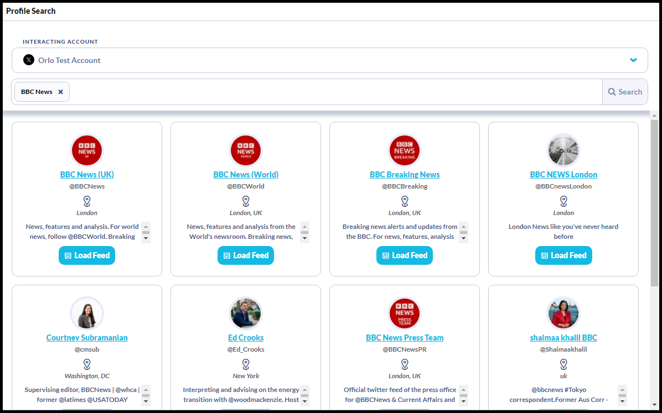Click the @BBCNewsPR handle text
Image resolution: width=662 pixels, height=413 pixels.
tap(405, 350)
